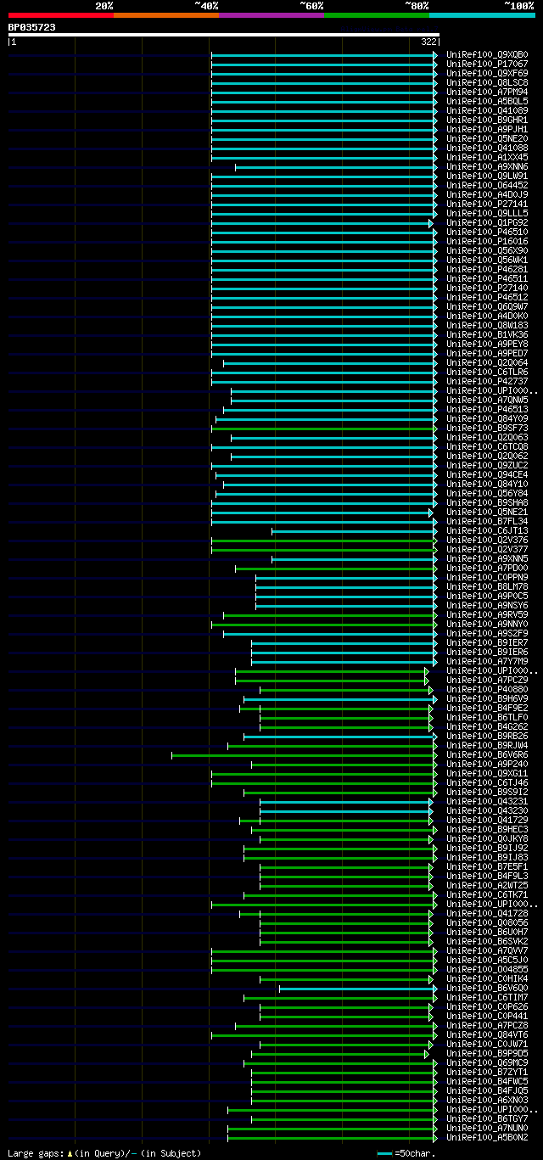The height and width of the screenshot is (1160, 543).
Task: Select the UniRef100_P40880 entry
Action: coord(487,689)
